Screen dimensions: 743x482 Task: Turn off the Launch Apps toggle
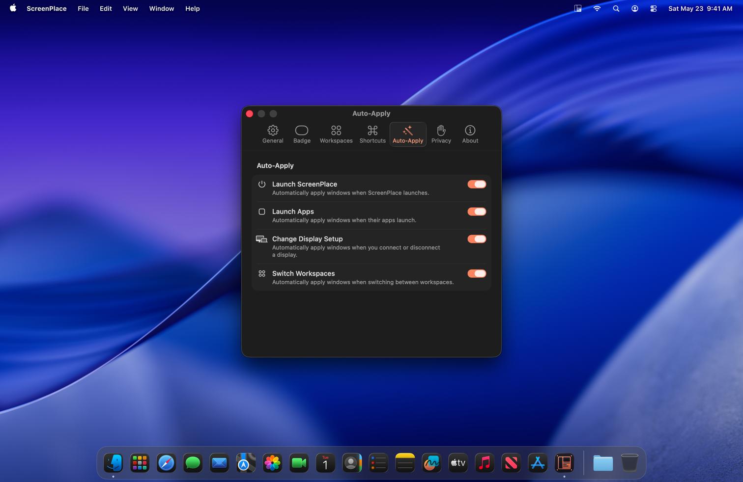tap(477, 212)
